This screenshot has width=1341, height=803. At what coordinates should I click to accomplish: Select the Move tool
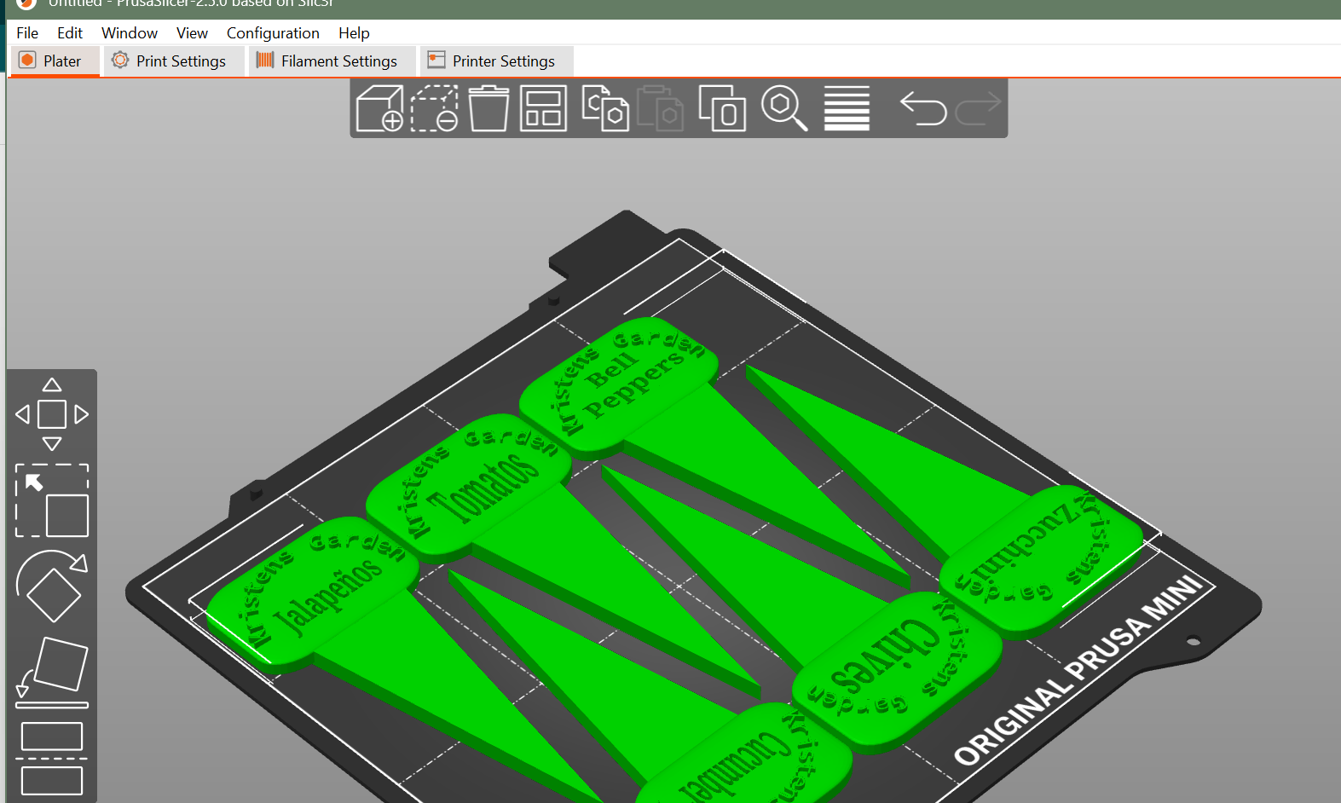coord(52,414)
